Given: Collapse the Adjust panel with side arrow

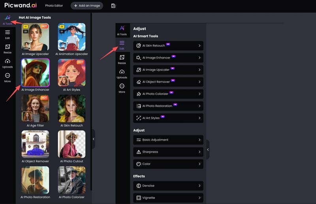Looking at the screenshot, I should click(x=208, y=149).
